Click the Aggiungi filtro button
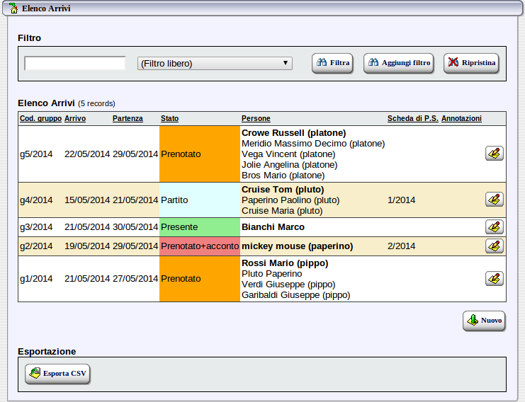Viewport: 525px width, 402px height. pos(398,63)
